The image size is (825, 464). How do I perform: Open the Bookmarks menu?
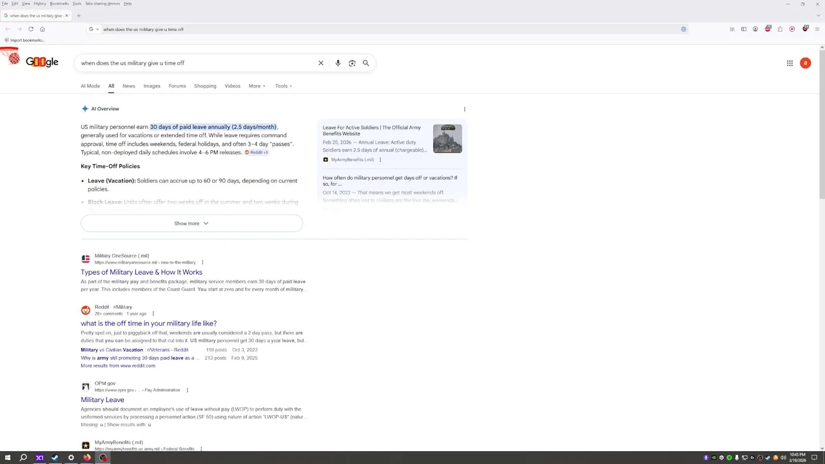[59, 4]
